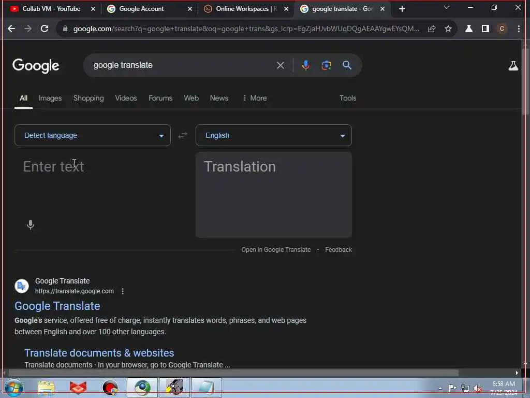The height and width of the screenshot is (398, 530).
Task: Click translate voice input microphone
Action: click(x=31, y=225)
